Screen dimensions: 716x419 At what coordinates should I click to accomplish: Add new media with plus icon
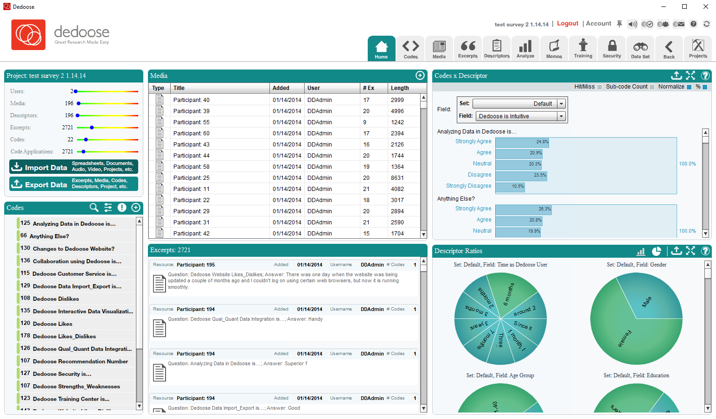[420, 76]
